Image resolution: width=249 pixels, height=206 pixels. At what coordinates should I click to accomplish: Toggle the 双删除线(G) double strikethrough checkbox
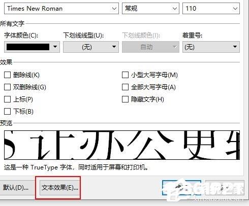(x=7, y=87)
